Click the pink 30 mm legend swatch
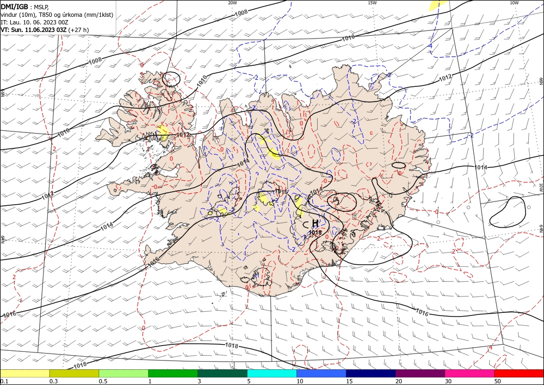 coord(470,373)
